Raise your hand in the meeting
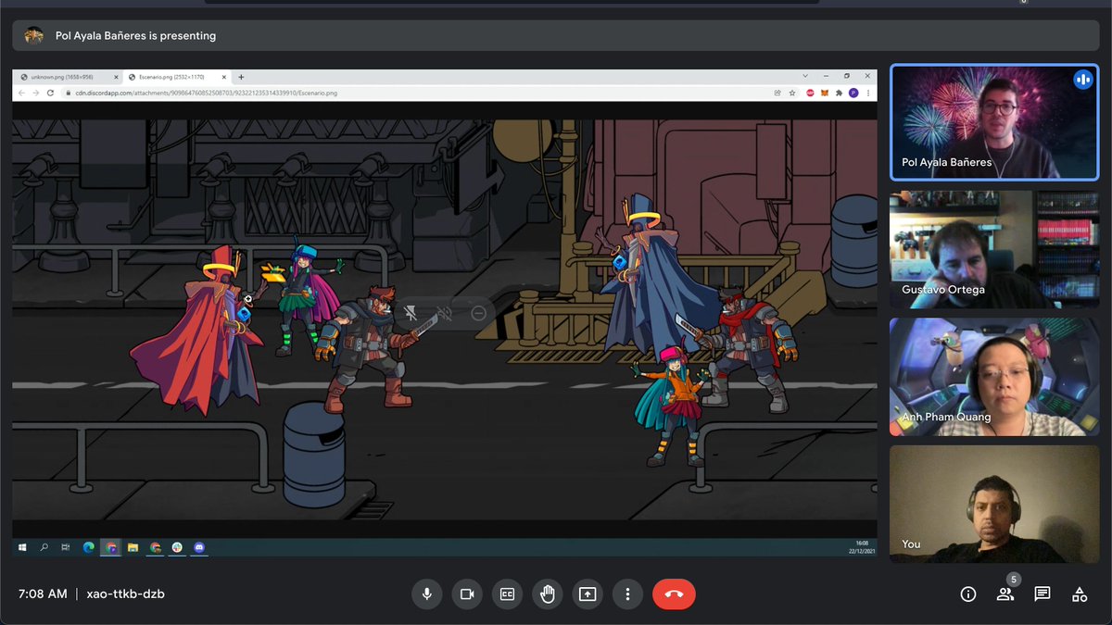This screenshot has height=625, width=1112. tap(548, 594)
